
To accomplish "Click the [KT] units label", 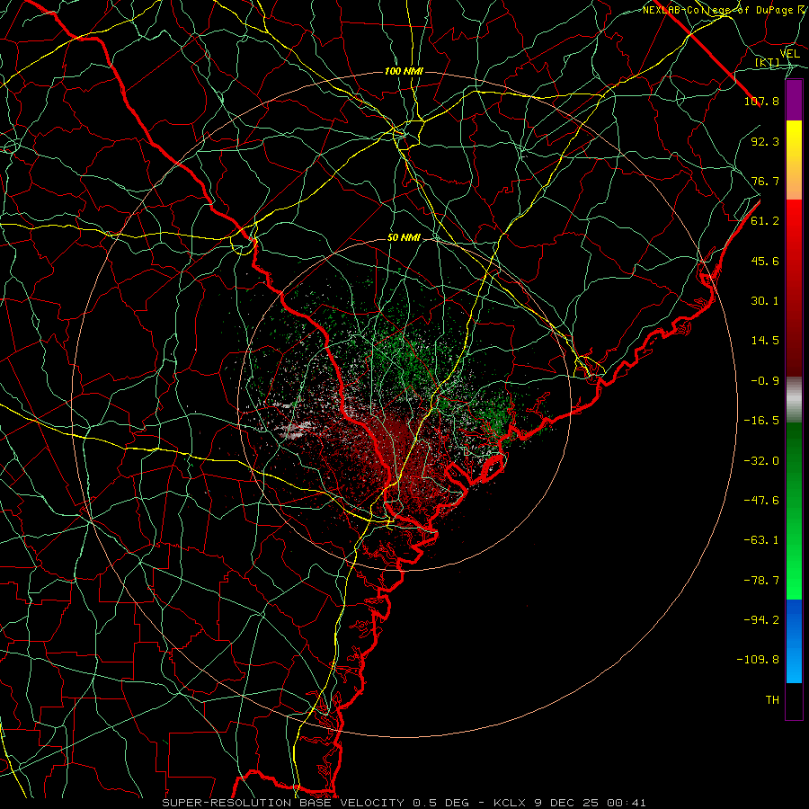I will pos(768,62).
